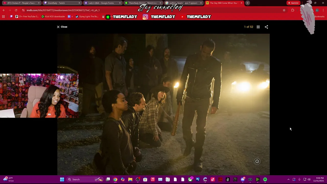Launch Copilot from the taskbar
The image size is (327, 184).
123,179
